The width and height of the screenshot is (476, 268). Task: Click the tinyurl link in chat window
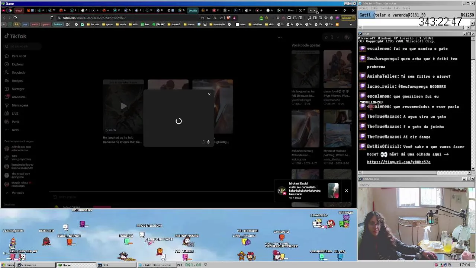click(399, 162)
